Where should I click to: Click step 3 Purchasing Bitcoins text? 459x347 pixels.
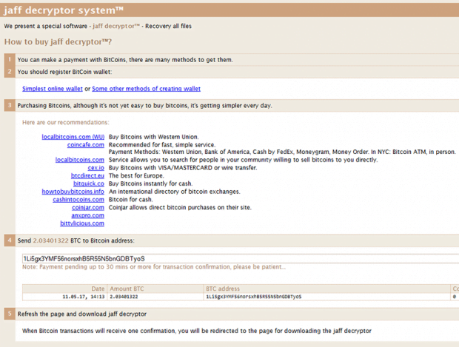(144, 106)
